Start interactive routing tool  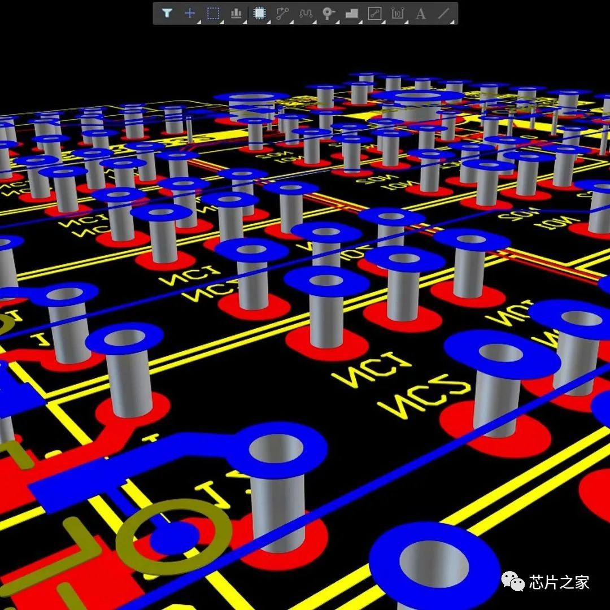[282, 13]
